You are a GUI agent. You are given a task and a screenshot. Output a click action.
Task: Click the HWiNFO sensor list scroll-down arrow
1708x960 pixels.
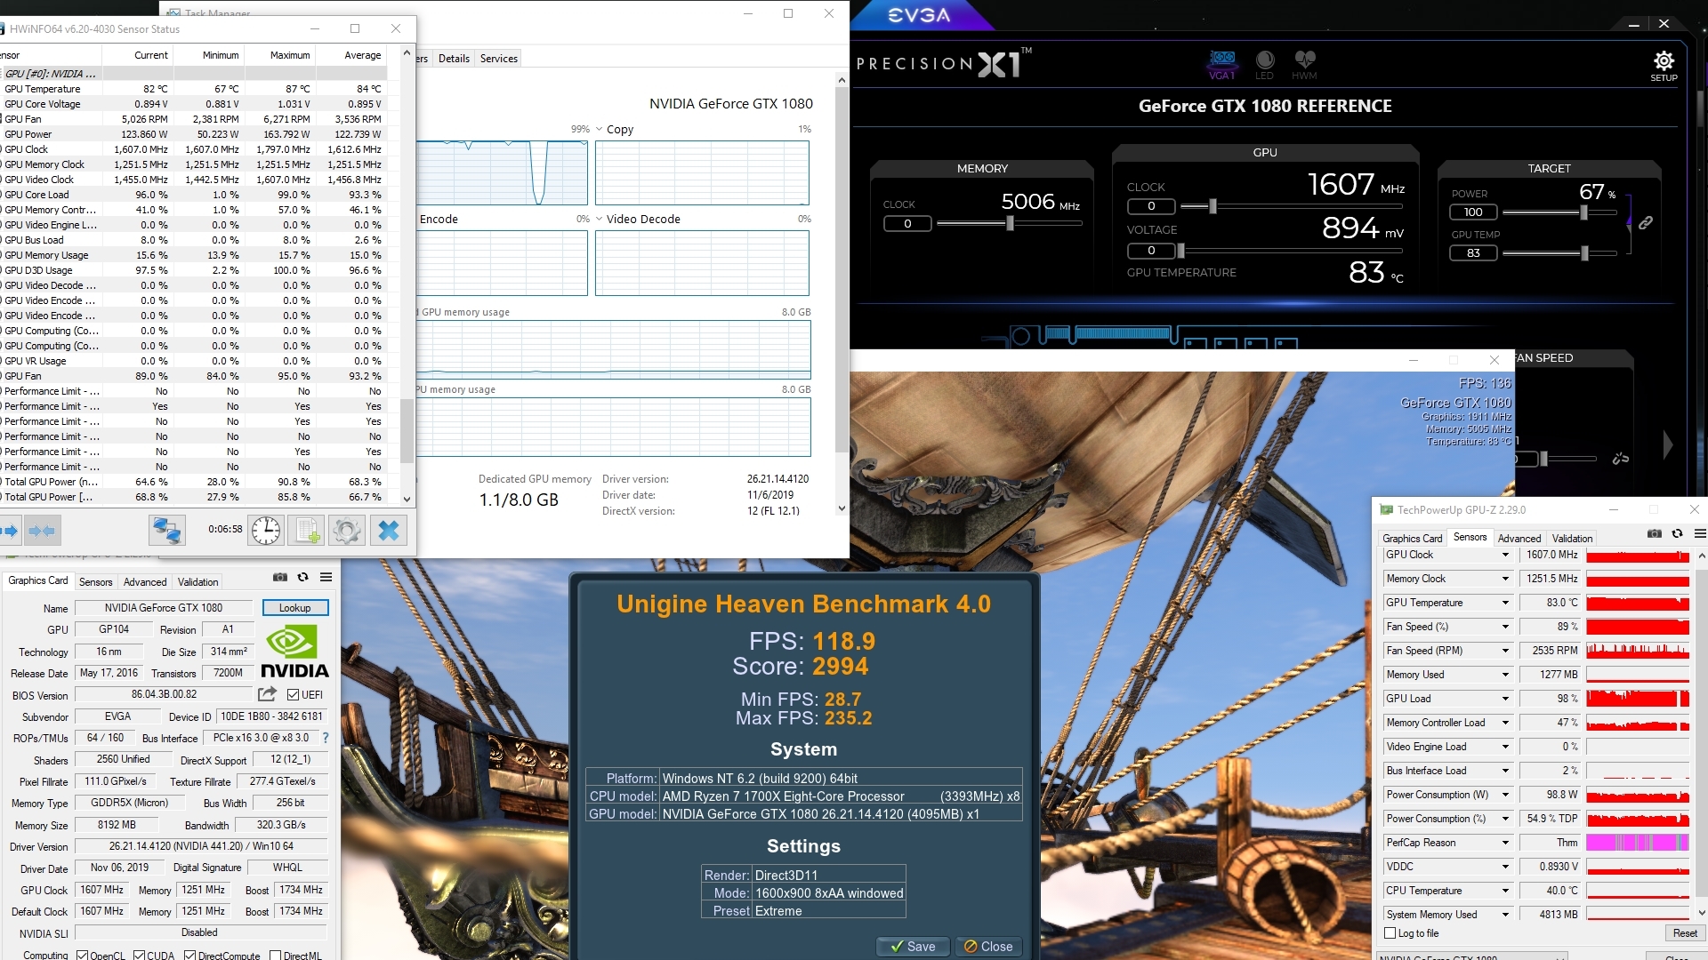pos(407,500)
